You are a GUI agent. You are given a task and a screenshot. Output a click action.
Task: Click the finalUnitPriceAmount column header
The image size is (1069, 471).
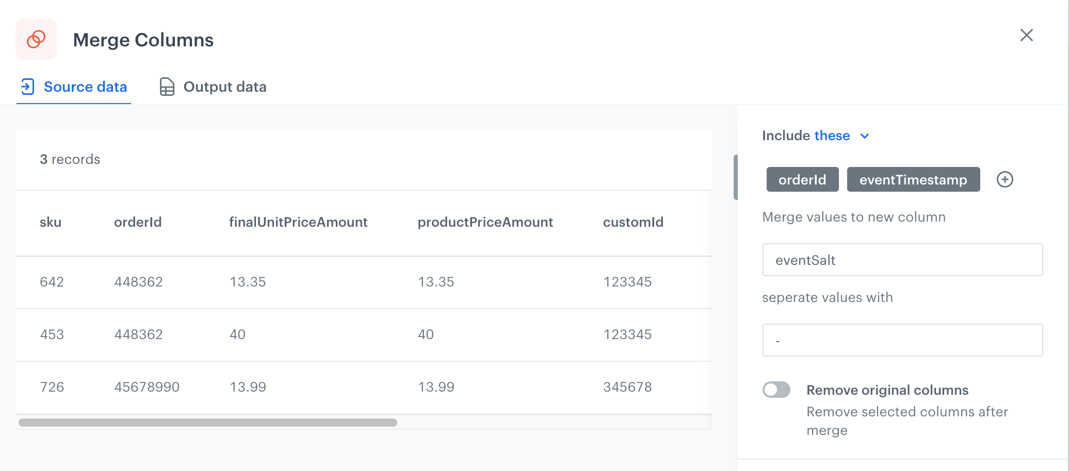(298, 222)
